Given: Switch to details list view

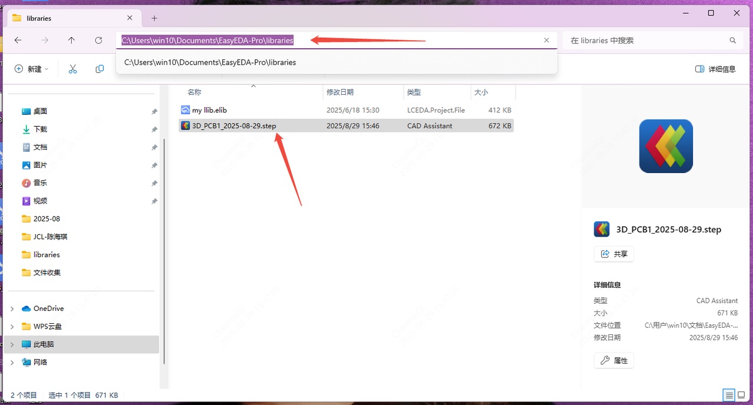Looking at the screenshot, I should tap(729, 395).
